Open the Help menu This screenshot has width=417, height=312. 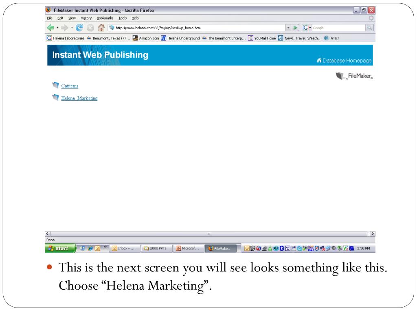pos(135,18)
